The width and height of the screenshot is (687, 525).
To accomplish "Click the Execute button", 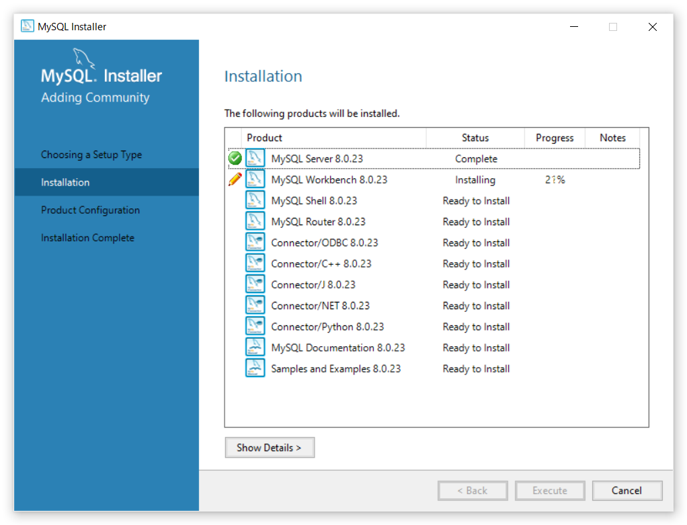I will point(550,490).
